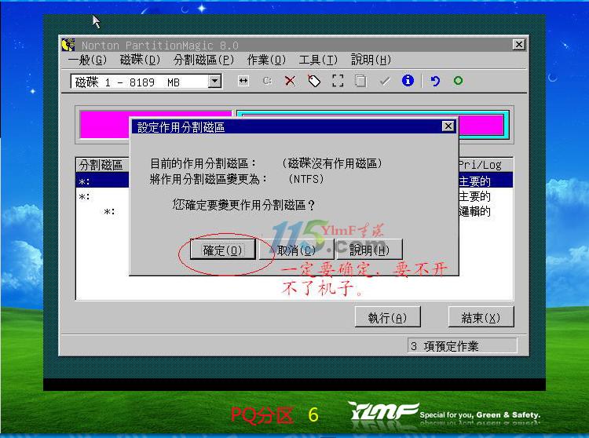Click the green circle apply icon
The height and width of the screenshot is (438, 589).
click(458, 81)
